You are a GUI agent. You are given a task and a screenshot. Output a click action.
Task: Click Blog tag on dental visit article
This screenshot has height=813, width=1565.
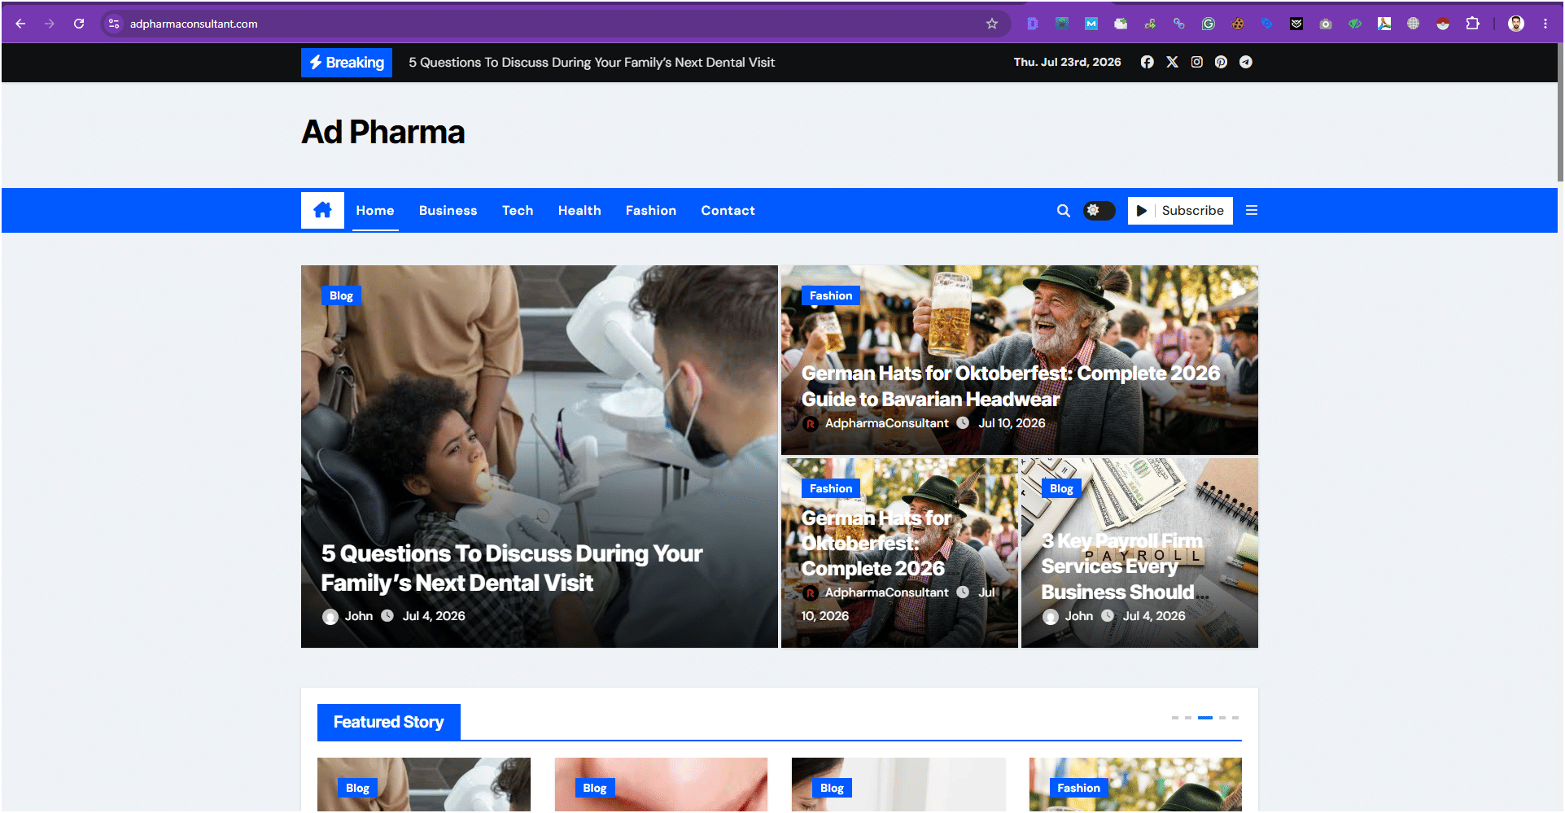pos(341,295)
